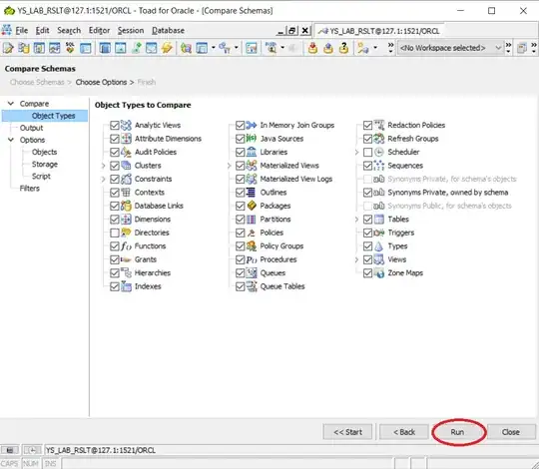This screenshot has height=469, width=539.
Task: Click the Tables object type icon
Action: coord(379,219)
